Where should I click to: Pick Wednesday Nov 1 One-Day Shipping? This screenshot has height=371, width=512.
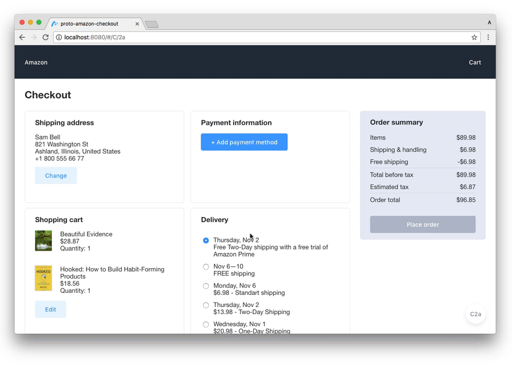click(206, 324)
